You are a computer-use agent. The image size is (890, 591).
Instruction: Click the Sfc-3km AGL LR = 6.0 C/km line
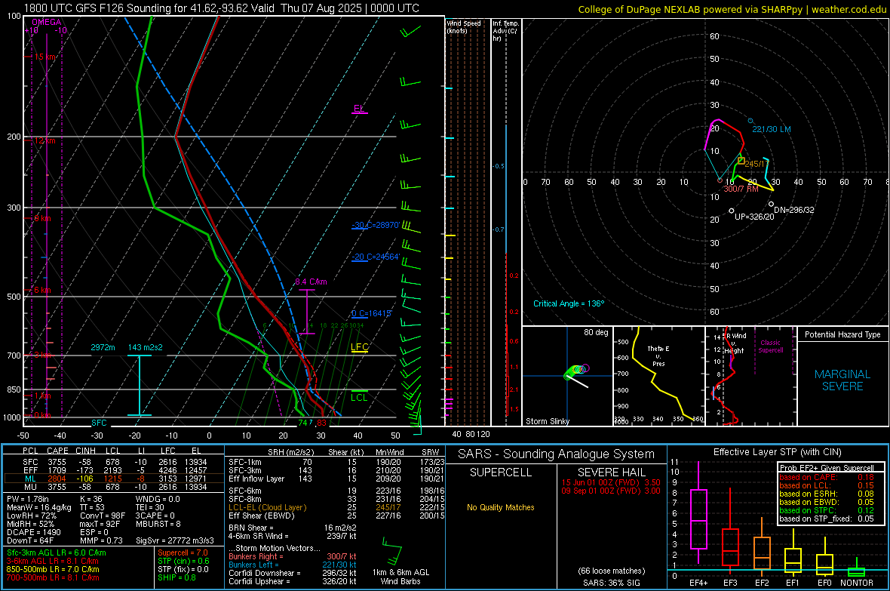click(57, 553)
